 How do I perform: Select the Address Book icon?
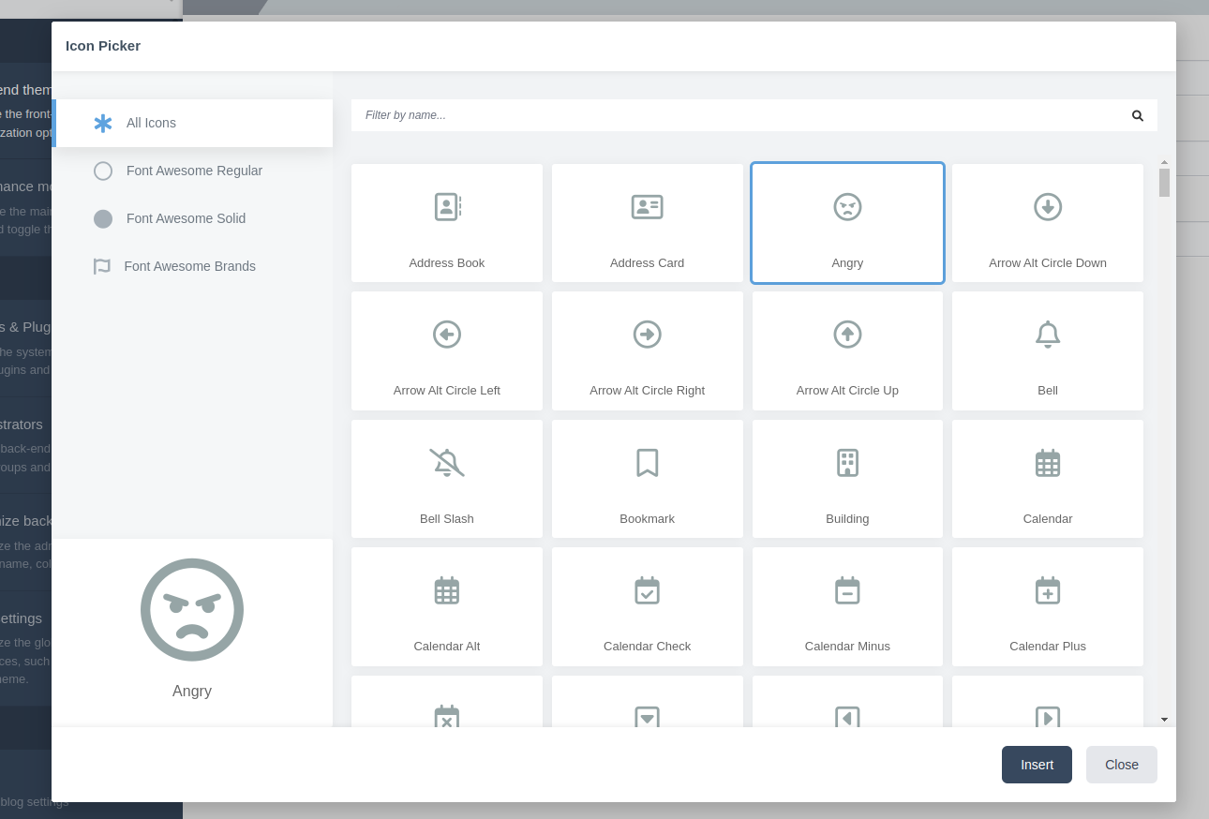pos(447,223)
